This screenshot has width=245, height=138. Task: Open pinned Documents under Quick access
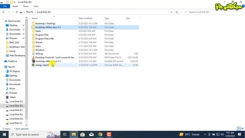15,34
